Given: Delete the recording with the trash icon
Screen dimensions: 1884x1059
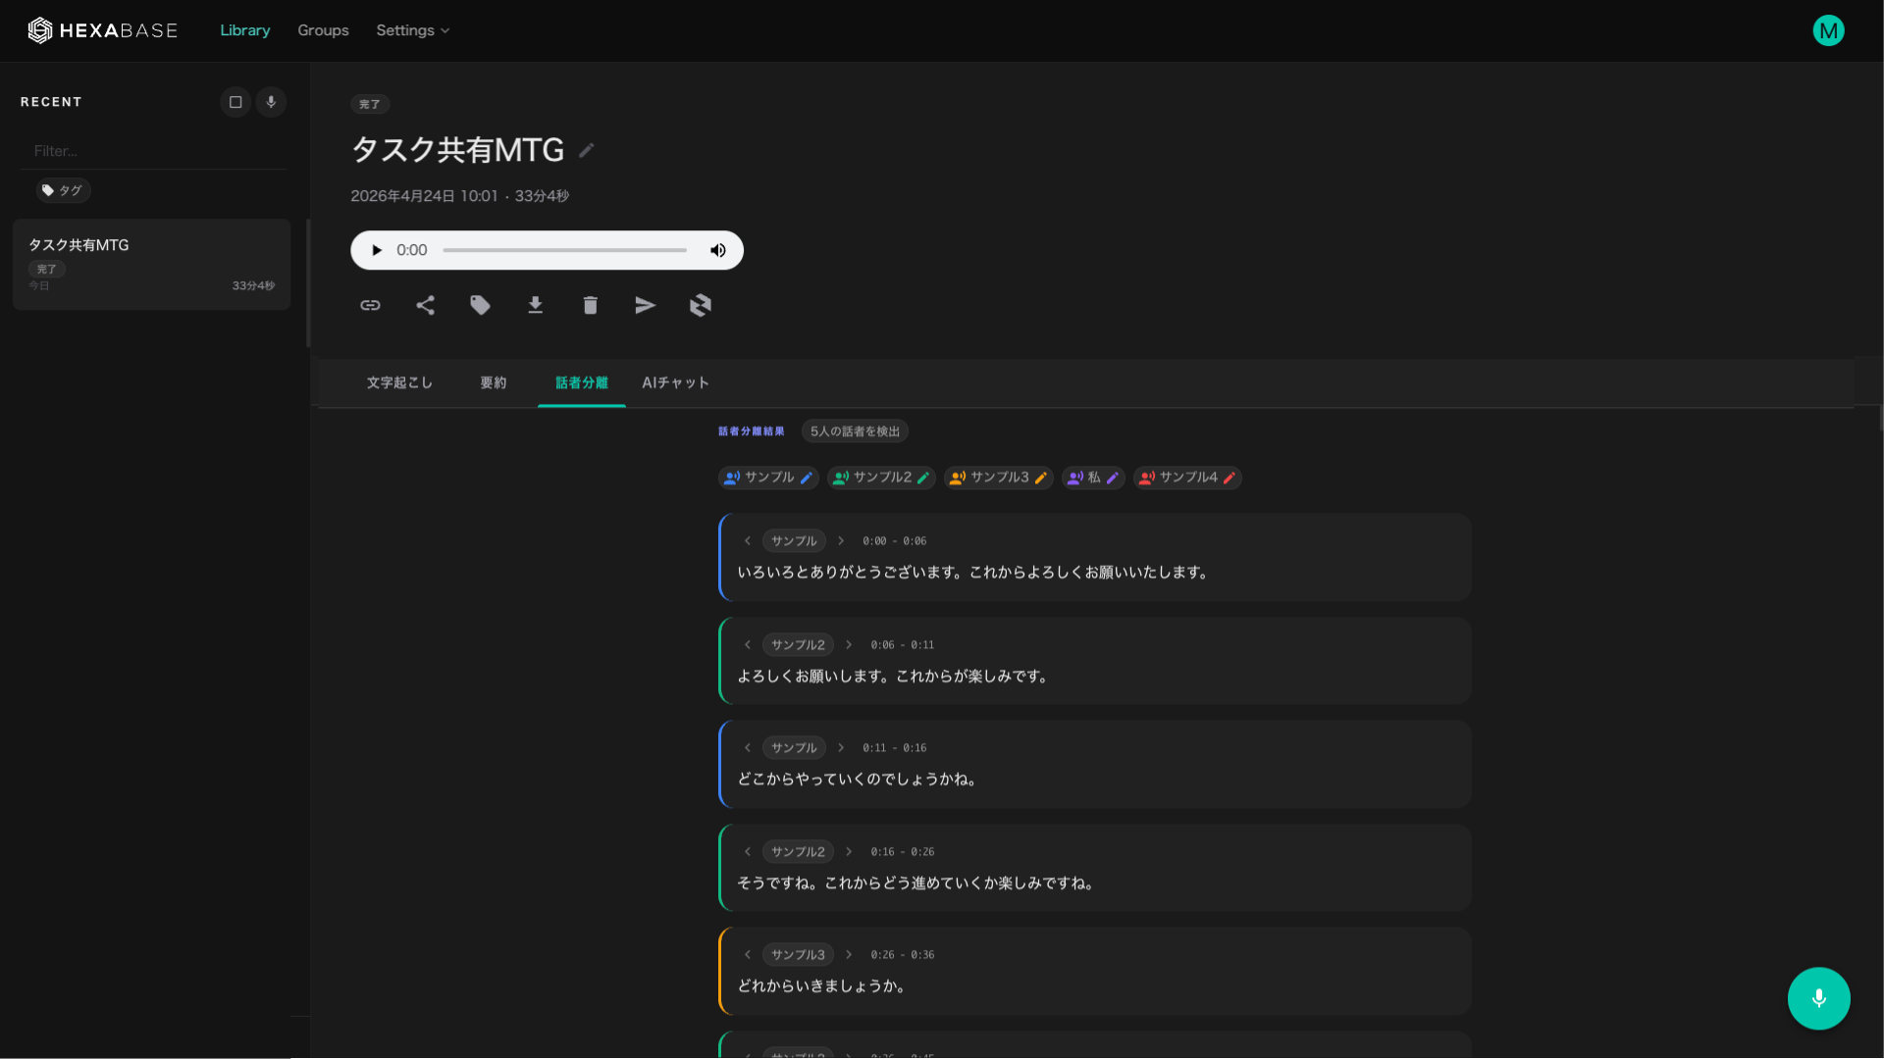Looking at the screenshot, I should (590, 305).
